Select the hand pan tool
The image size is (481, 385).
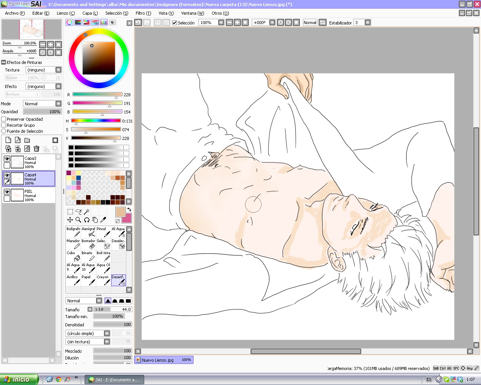(x=95, y=220)
